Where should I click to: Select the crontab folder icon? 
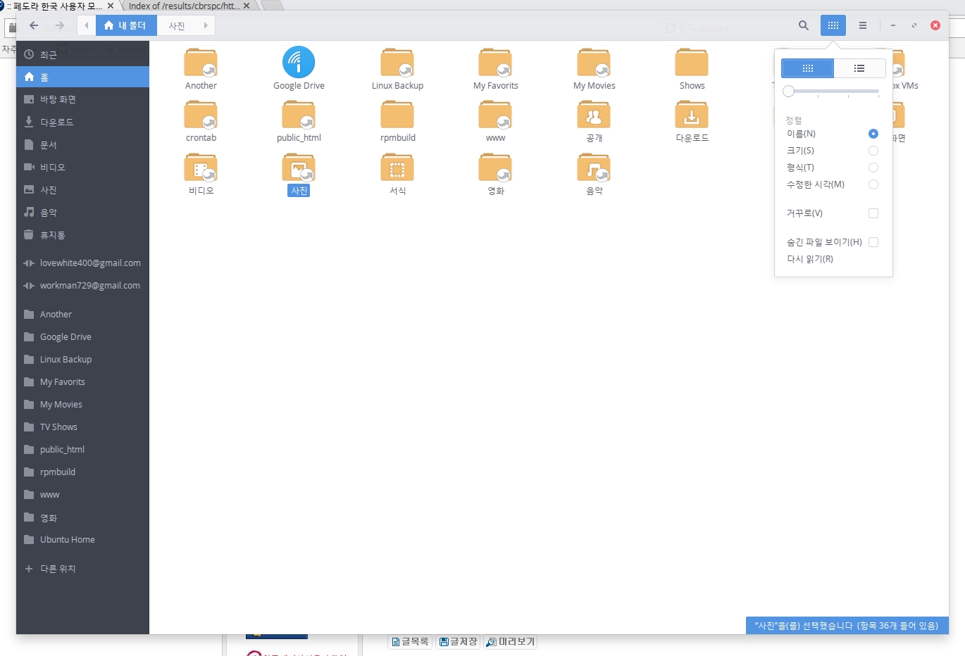tap(201, 115)
